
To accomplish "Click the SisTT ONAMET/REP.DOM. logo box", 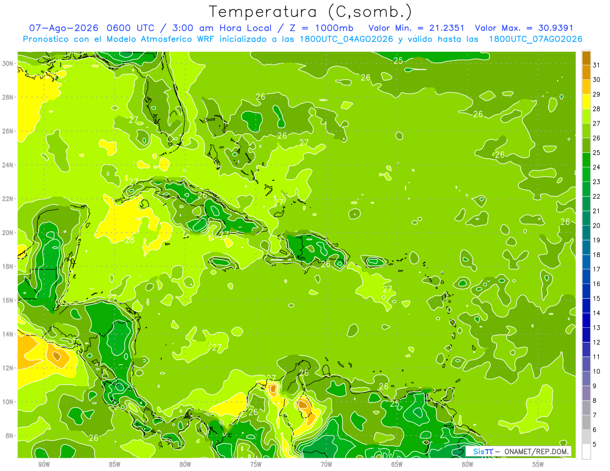I will click(x=518, y=451).
